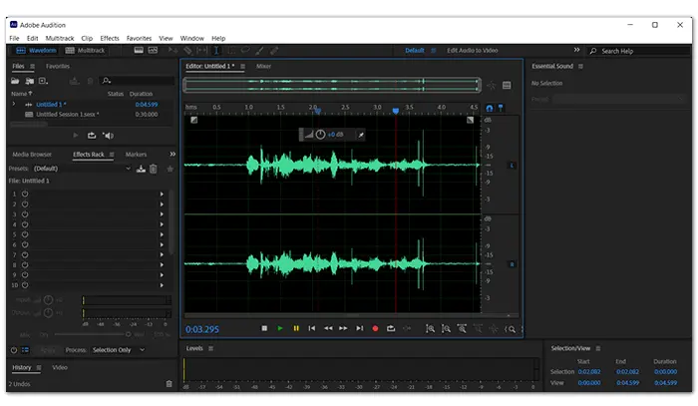Viewport: 698px width, 406px height.
Task: Fast forward the audio
Action: click(343, 328)
